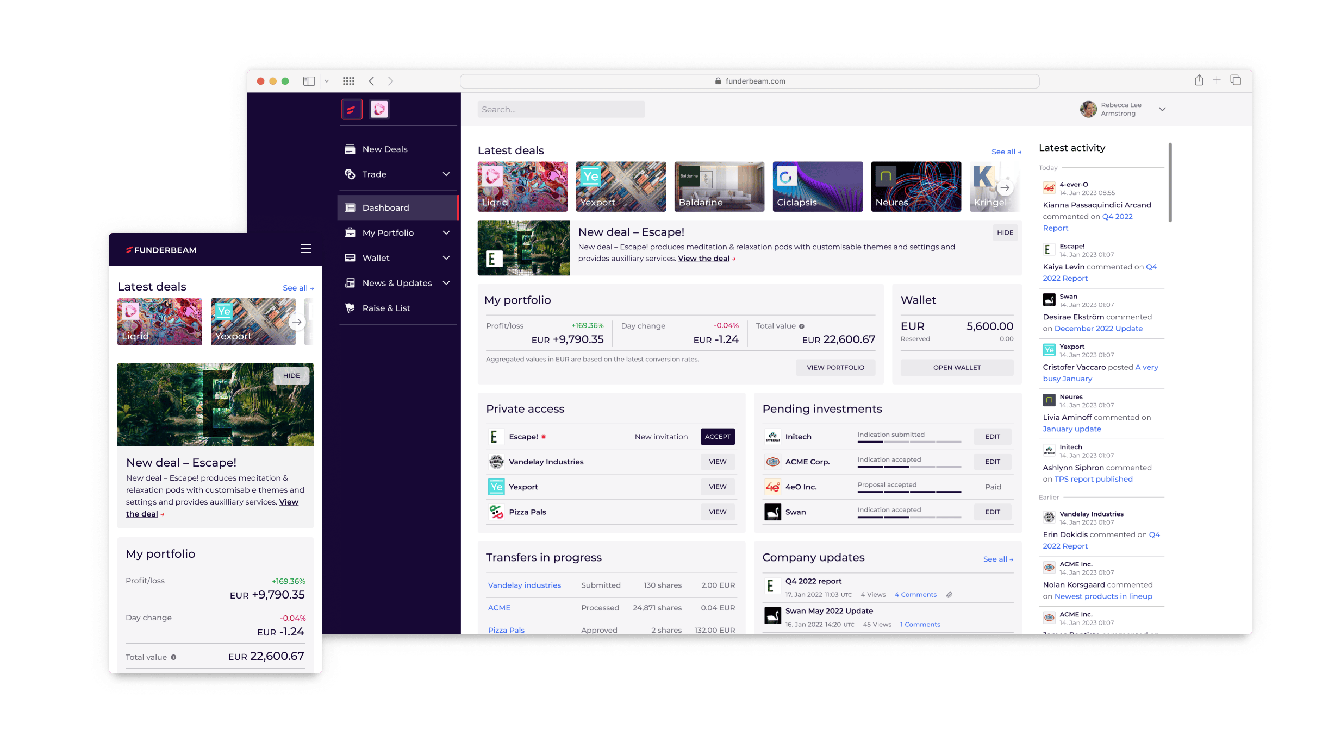Screen dimensions: 1322x743
Task: Click the pink Liqrid workspace icon in sidebar
Action: pos(379,110)
